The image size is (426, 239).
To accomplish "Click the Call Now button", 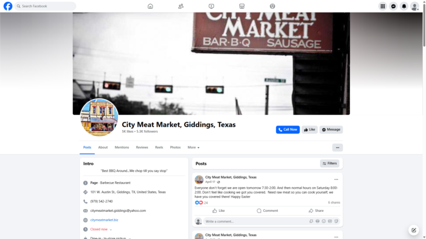I will point(288,129).
